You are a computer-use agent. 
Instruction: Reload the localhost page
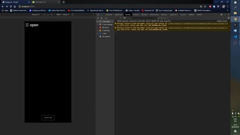tap(11, 7)
